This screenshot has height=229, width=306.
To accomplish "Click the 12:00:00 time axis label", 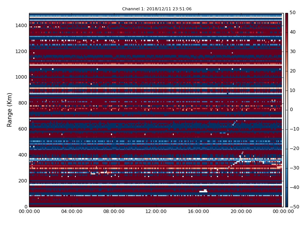I will (x=156, y=211).
